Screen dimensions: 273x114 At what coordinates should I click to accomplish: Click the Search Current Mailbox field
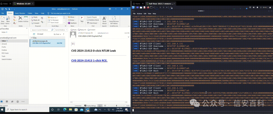(x=42, y=30)
